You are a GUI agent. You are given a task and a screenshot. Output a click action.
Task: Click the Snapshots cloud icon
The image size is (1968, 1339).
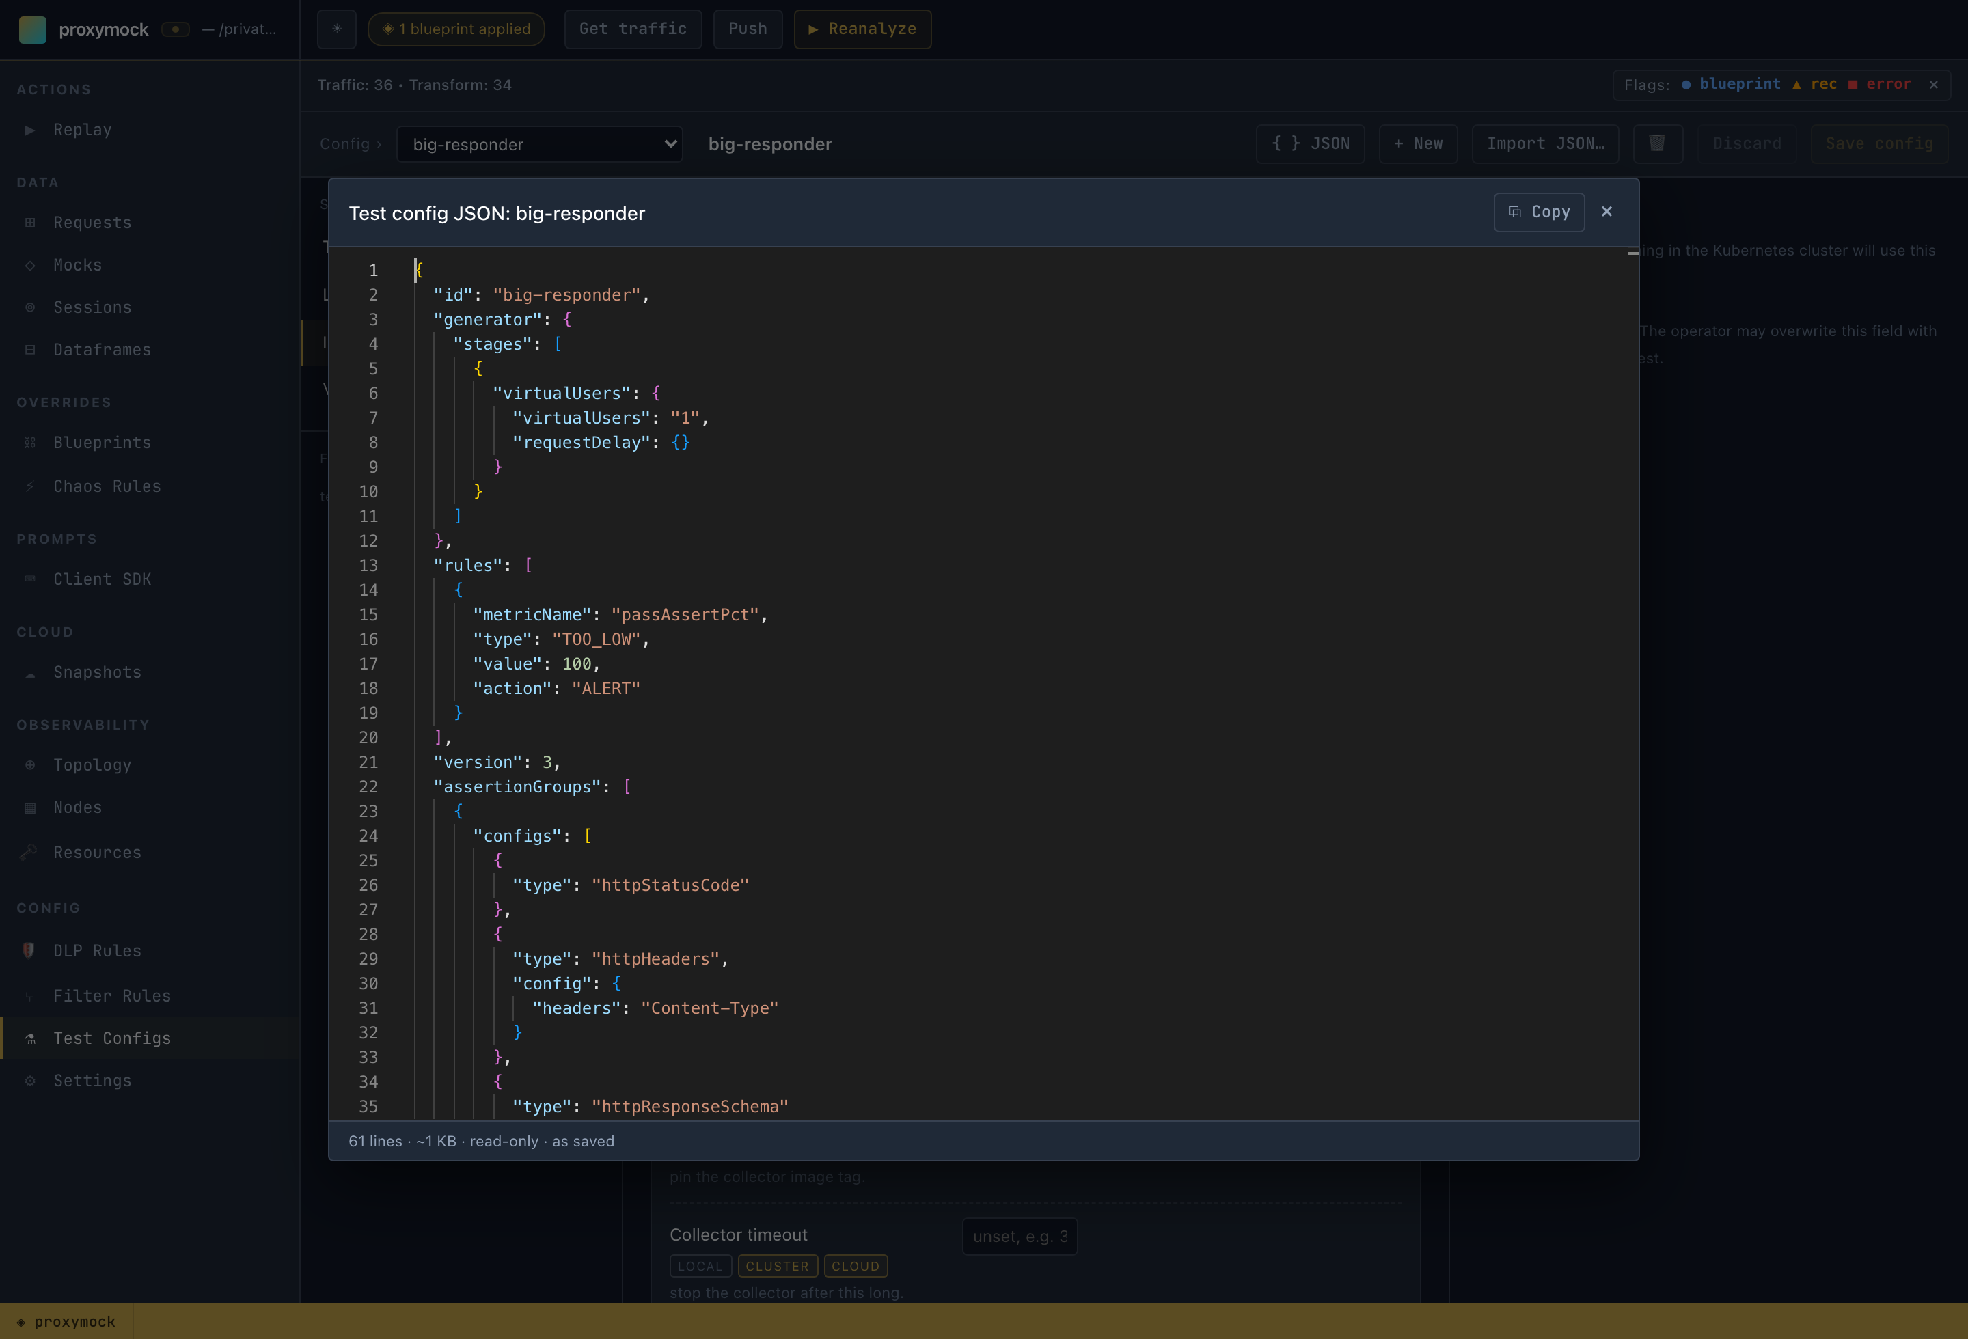coord(29,674)
